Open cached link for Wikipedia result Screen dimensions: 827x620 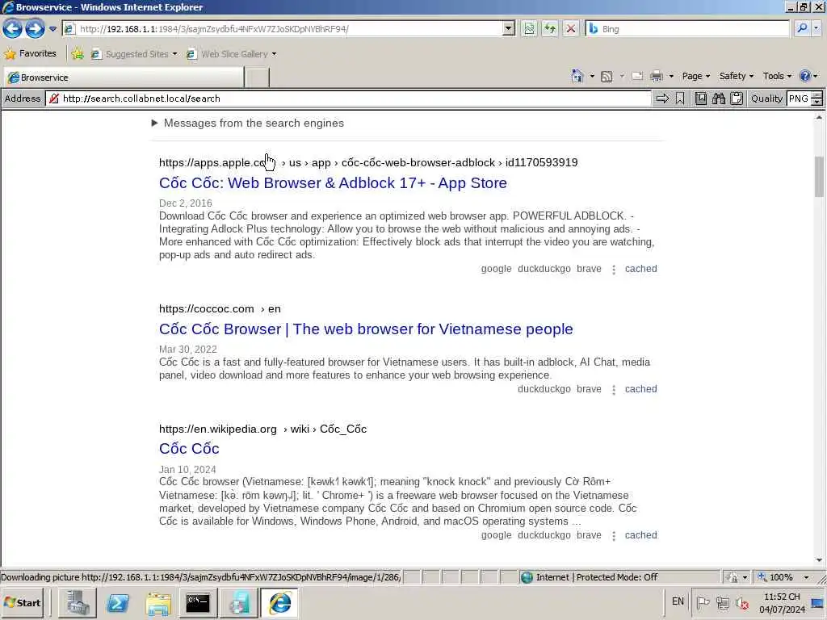(640, 535)
